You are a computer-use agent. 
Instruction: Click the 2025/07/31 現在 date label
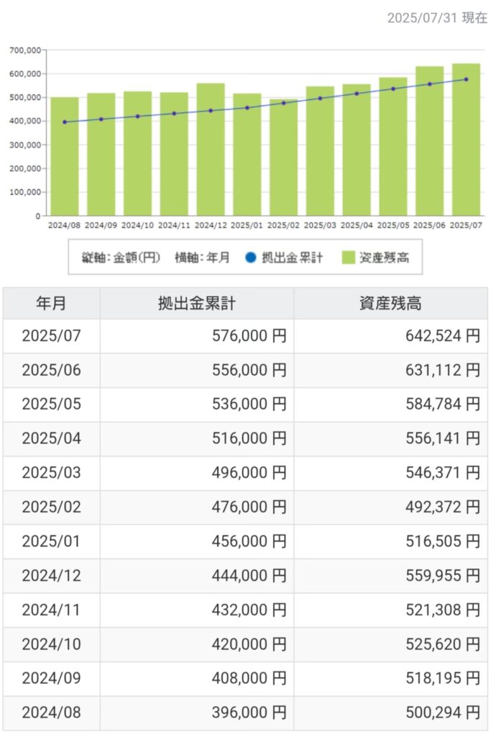pyautogui.click(x=437, y=18)
